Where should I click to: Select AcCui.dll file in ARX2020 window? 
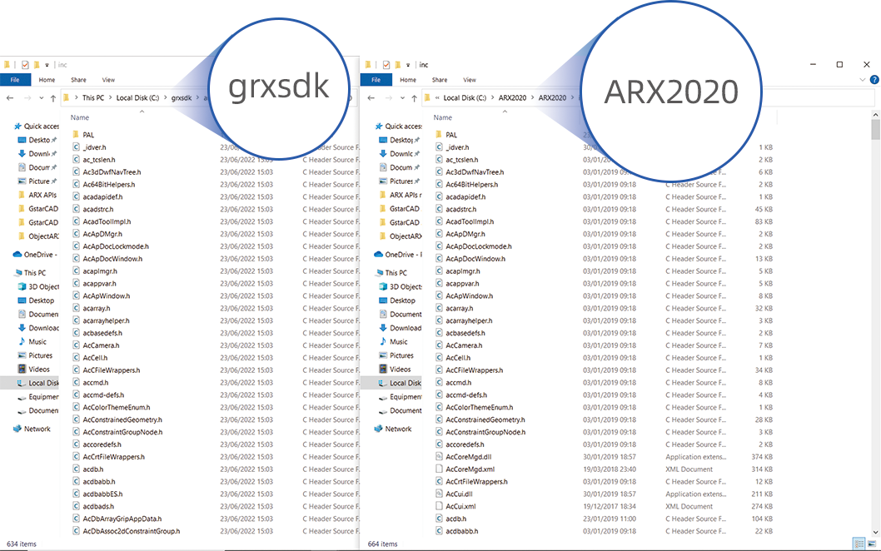(x=459, y=494)
